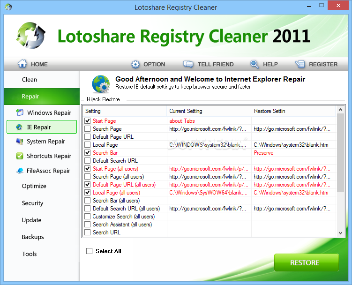Check Customize Search (all users) checkbox

coord(88,217)
